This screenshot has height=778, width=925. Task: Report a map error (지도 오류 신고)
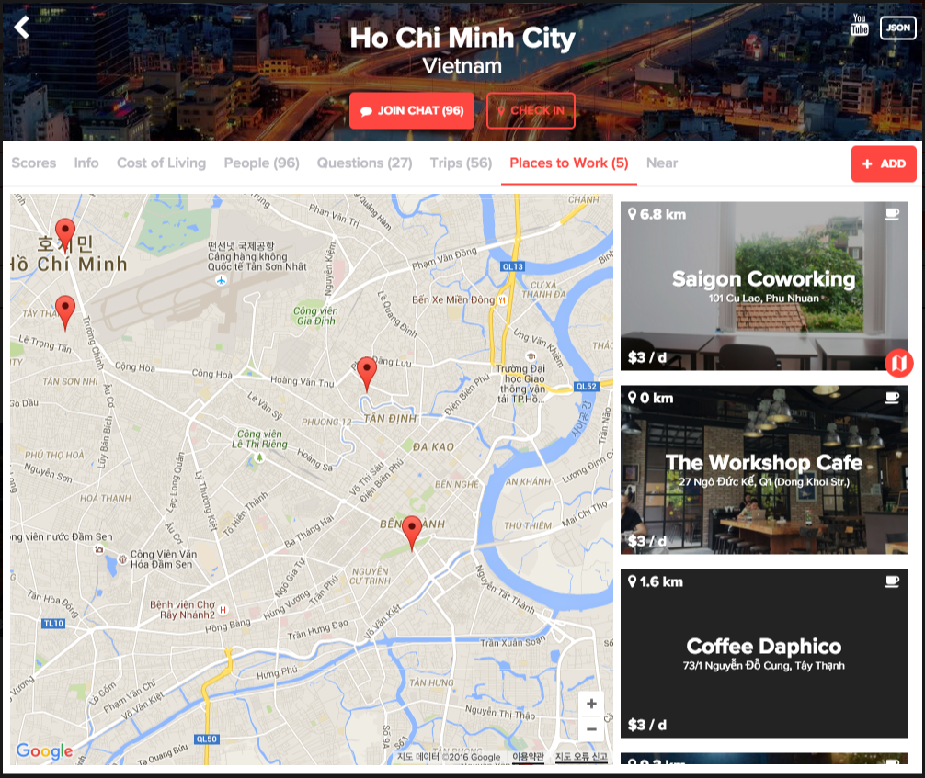coord(581,757)
